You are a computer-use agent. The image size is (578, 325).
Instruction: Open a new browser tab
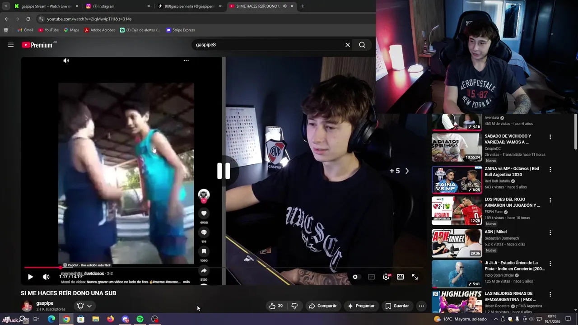click(303, 6)
